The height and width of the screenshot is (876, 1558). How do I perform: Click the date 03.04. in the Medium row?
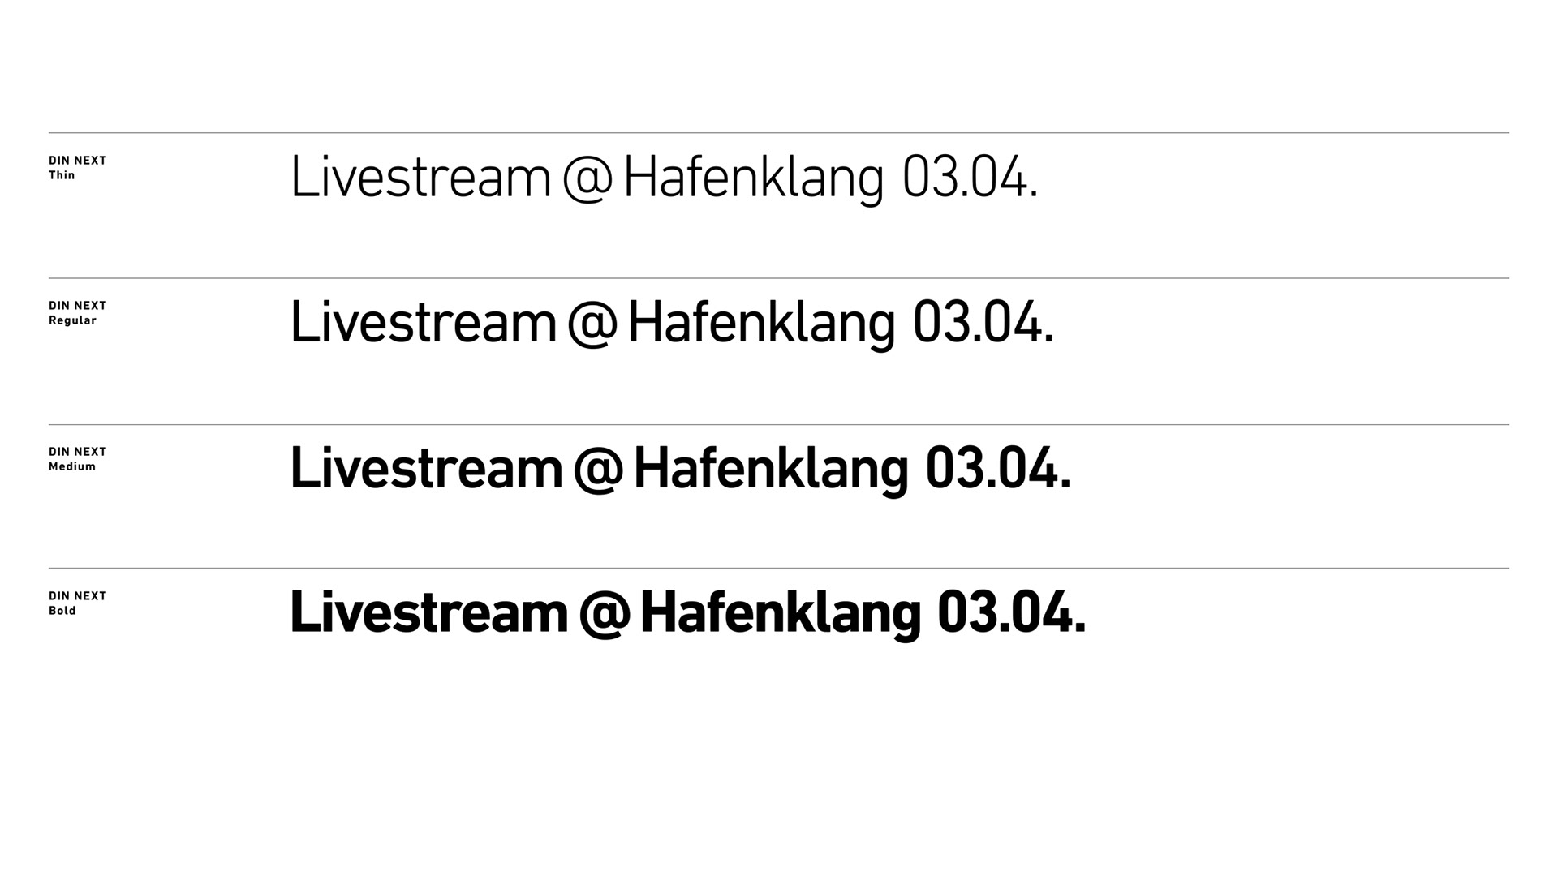(x=998, y=469)
